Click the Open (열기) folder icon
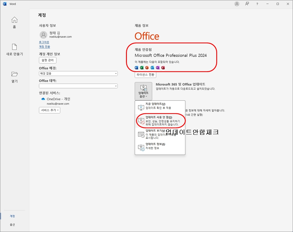This screenshot has width=293, height=232. [14, 74]
